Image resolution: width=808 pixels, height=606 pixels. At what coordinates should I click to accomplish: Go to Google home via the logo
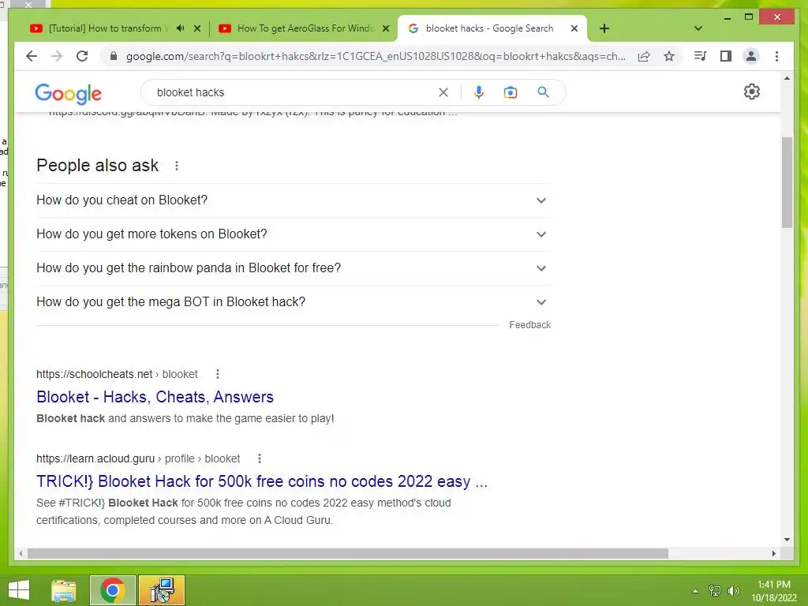tap(69, 93)
